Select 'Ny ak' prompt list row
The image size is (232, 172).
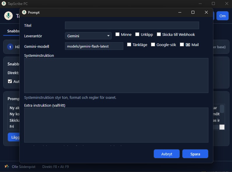point(14,108)
